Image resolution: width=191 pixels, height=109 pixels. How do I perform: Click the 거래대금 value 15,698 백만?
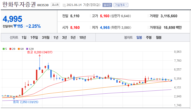(173, 27)
